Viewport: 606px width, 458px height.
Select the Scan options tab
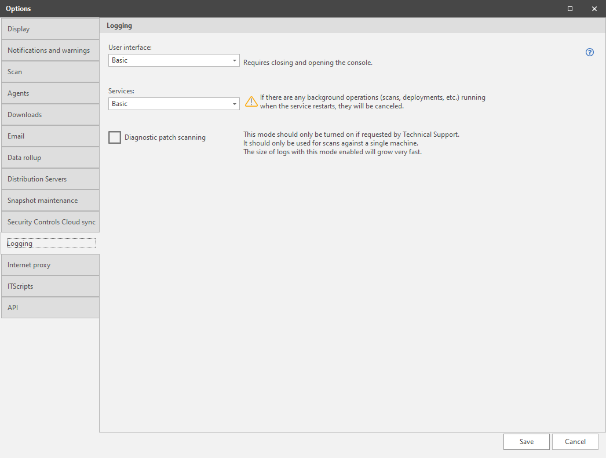coord(50,72)
